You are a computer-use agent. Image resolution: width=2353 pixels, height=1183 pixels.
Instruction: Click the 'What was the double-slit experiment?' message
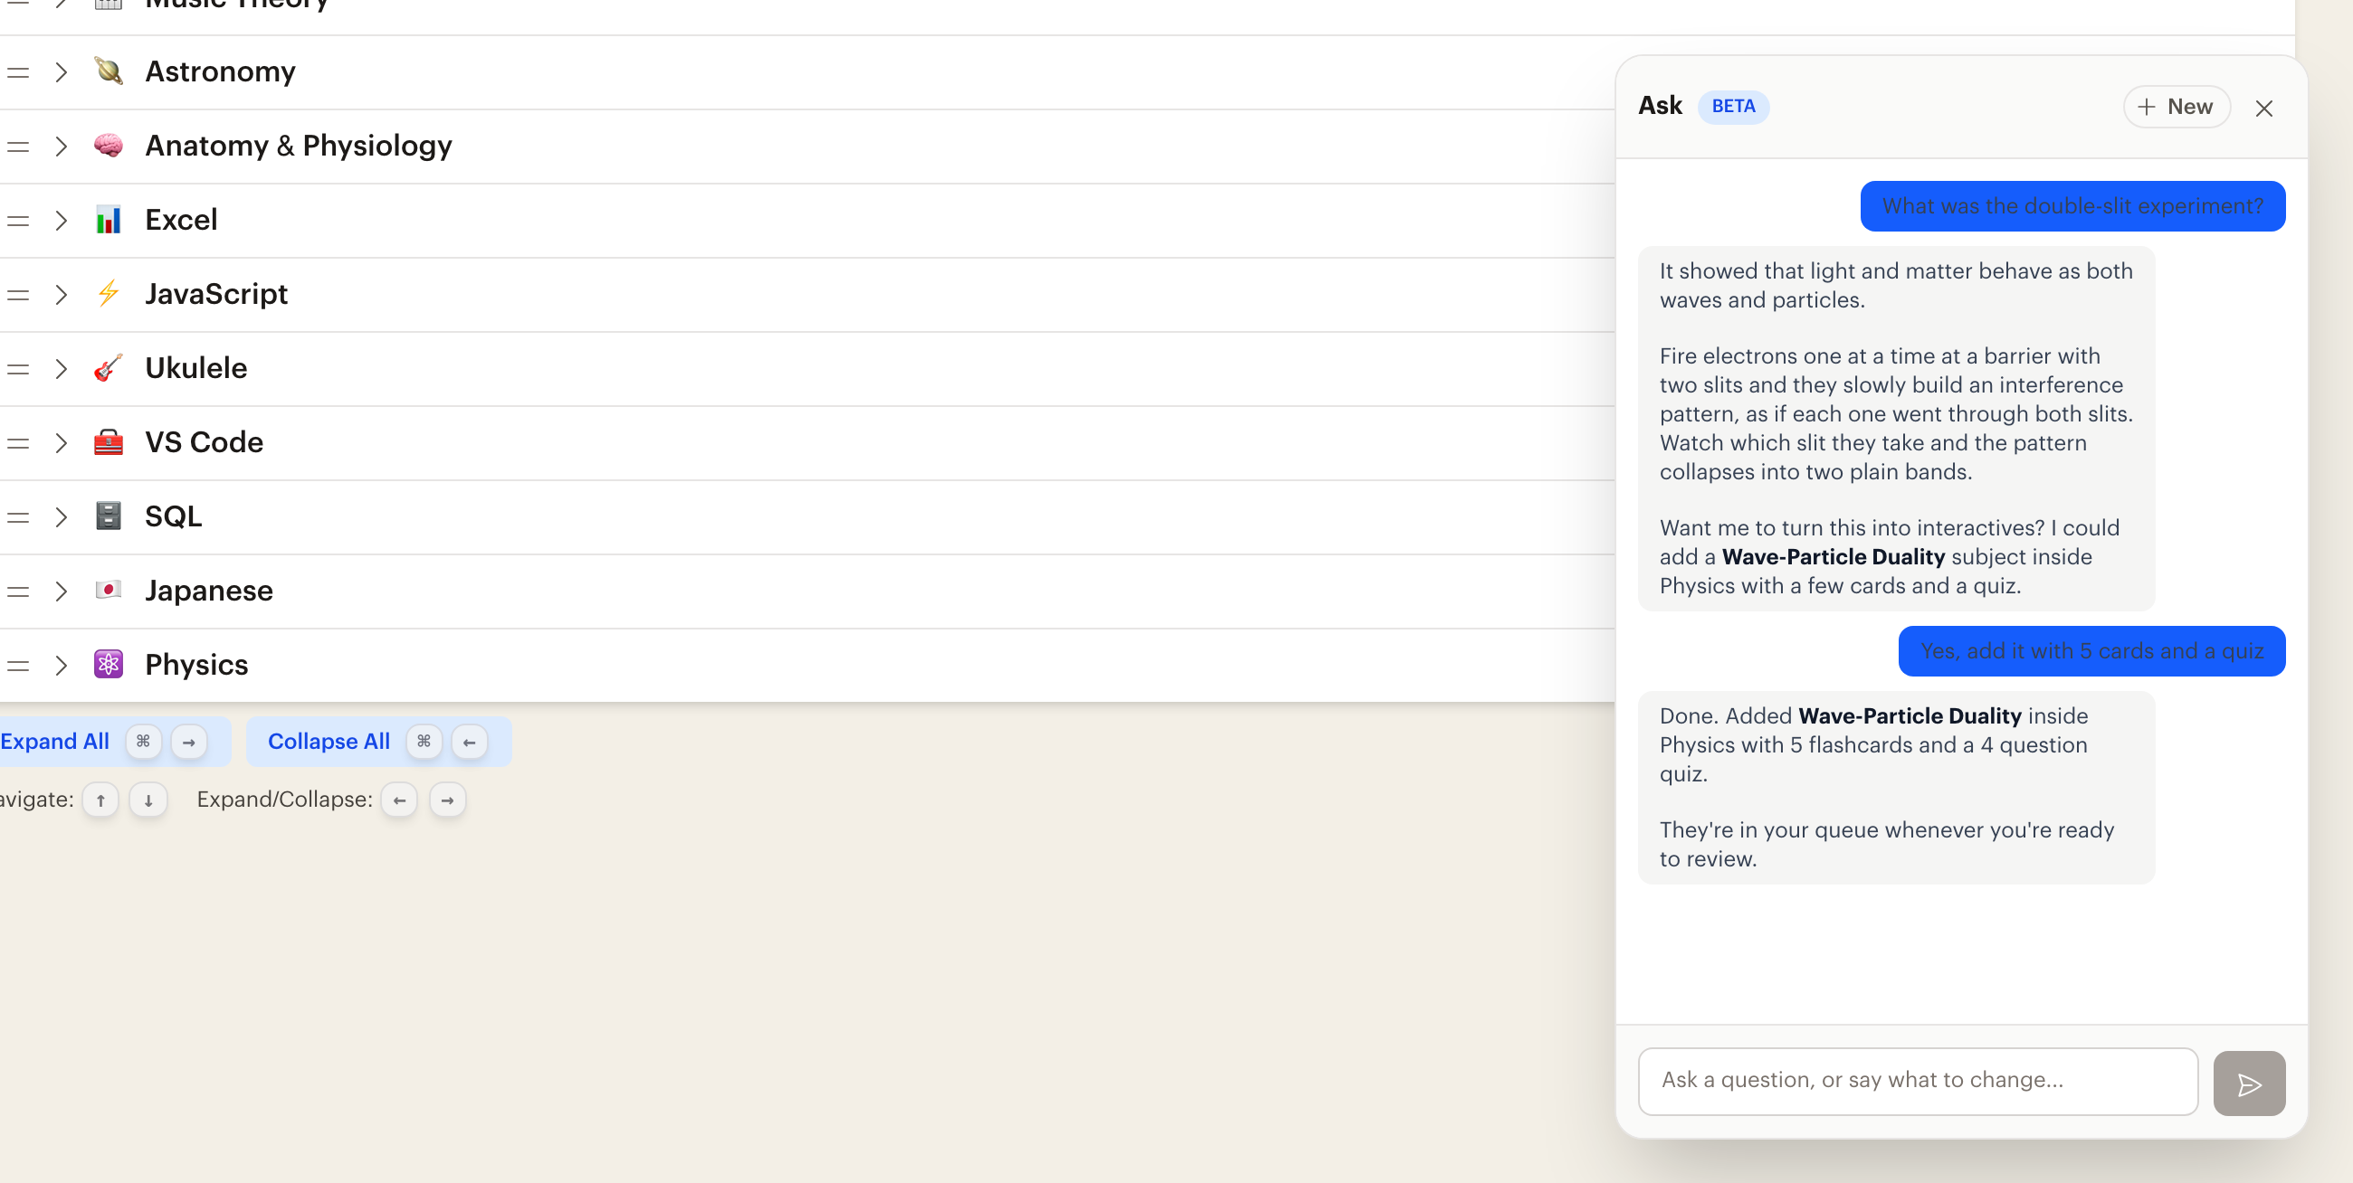coord(2072,206)
